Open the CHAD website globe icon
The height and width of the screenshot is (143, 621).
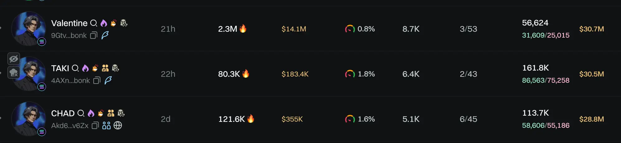pyautogui.click(x=118, y=126)
